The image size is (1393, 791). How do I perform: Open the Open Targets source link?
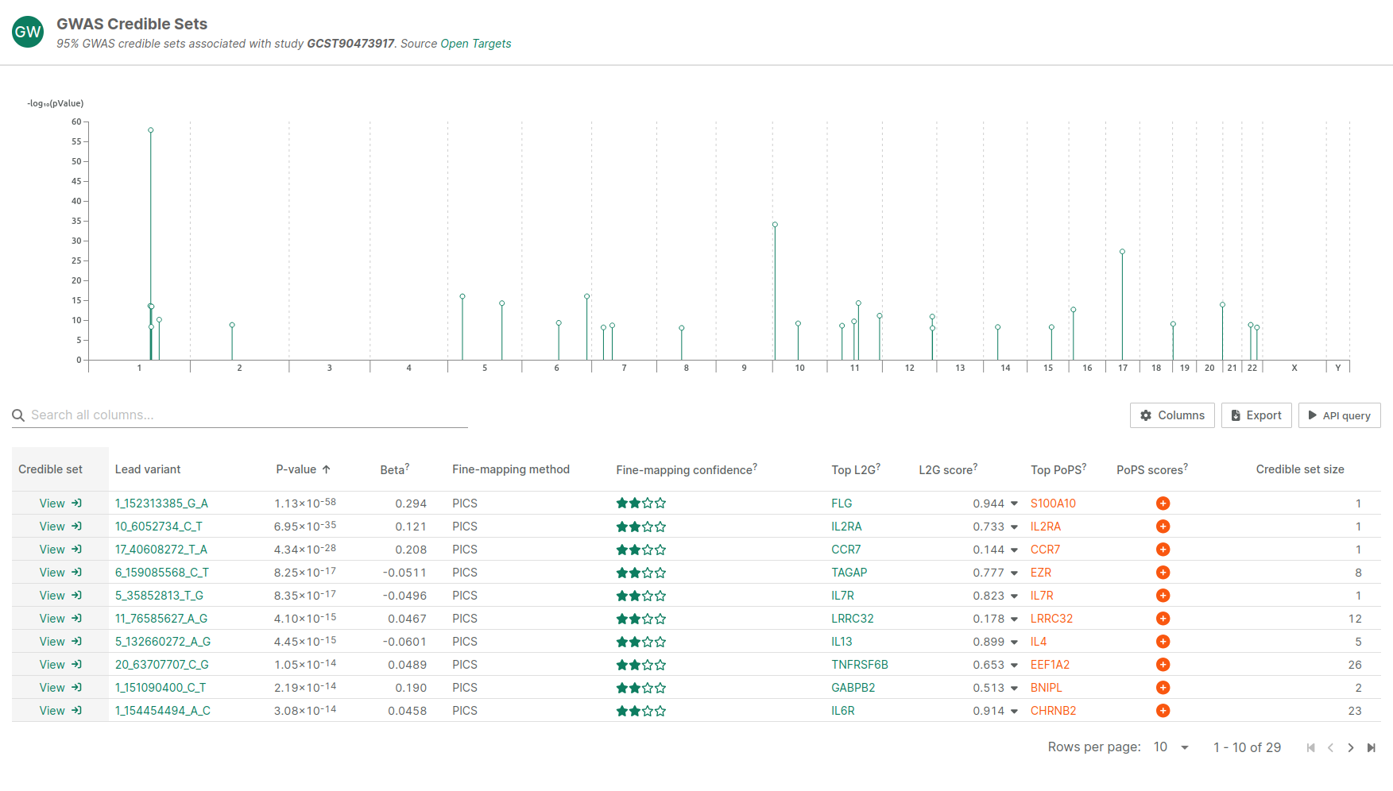(475, 44)
